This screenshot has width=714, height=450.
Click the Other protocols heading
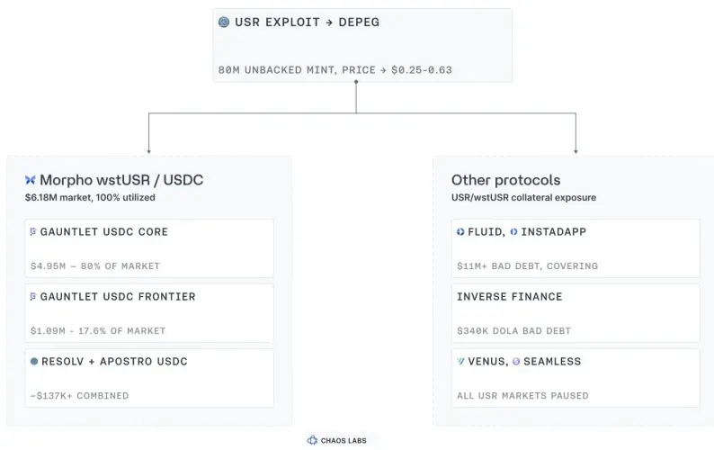tap(506, 180)
